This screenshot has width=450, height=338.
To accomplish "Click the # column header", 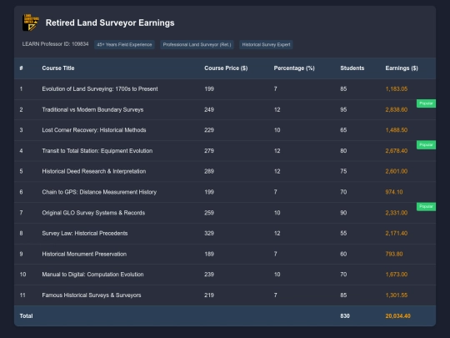I will point(21,68).
